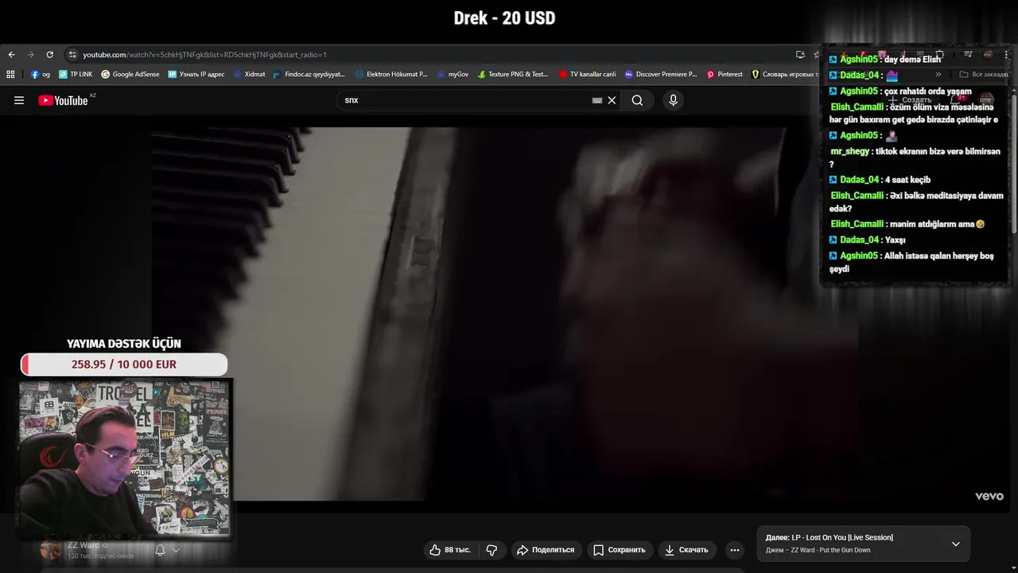This screenshot has height=573, width=1018.
Task: Clear the search text with X
Action: click(612, 100)
